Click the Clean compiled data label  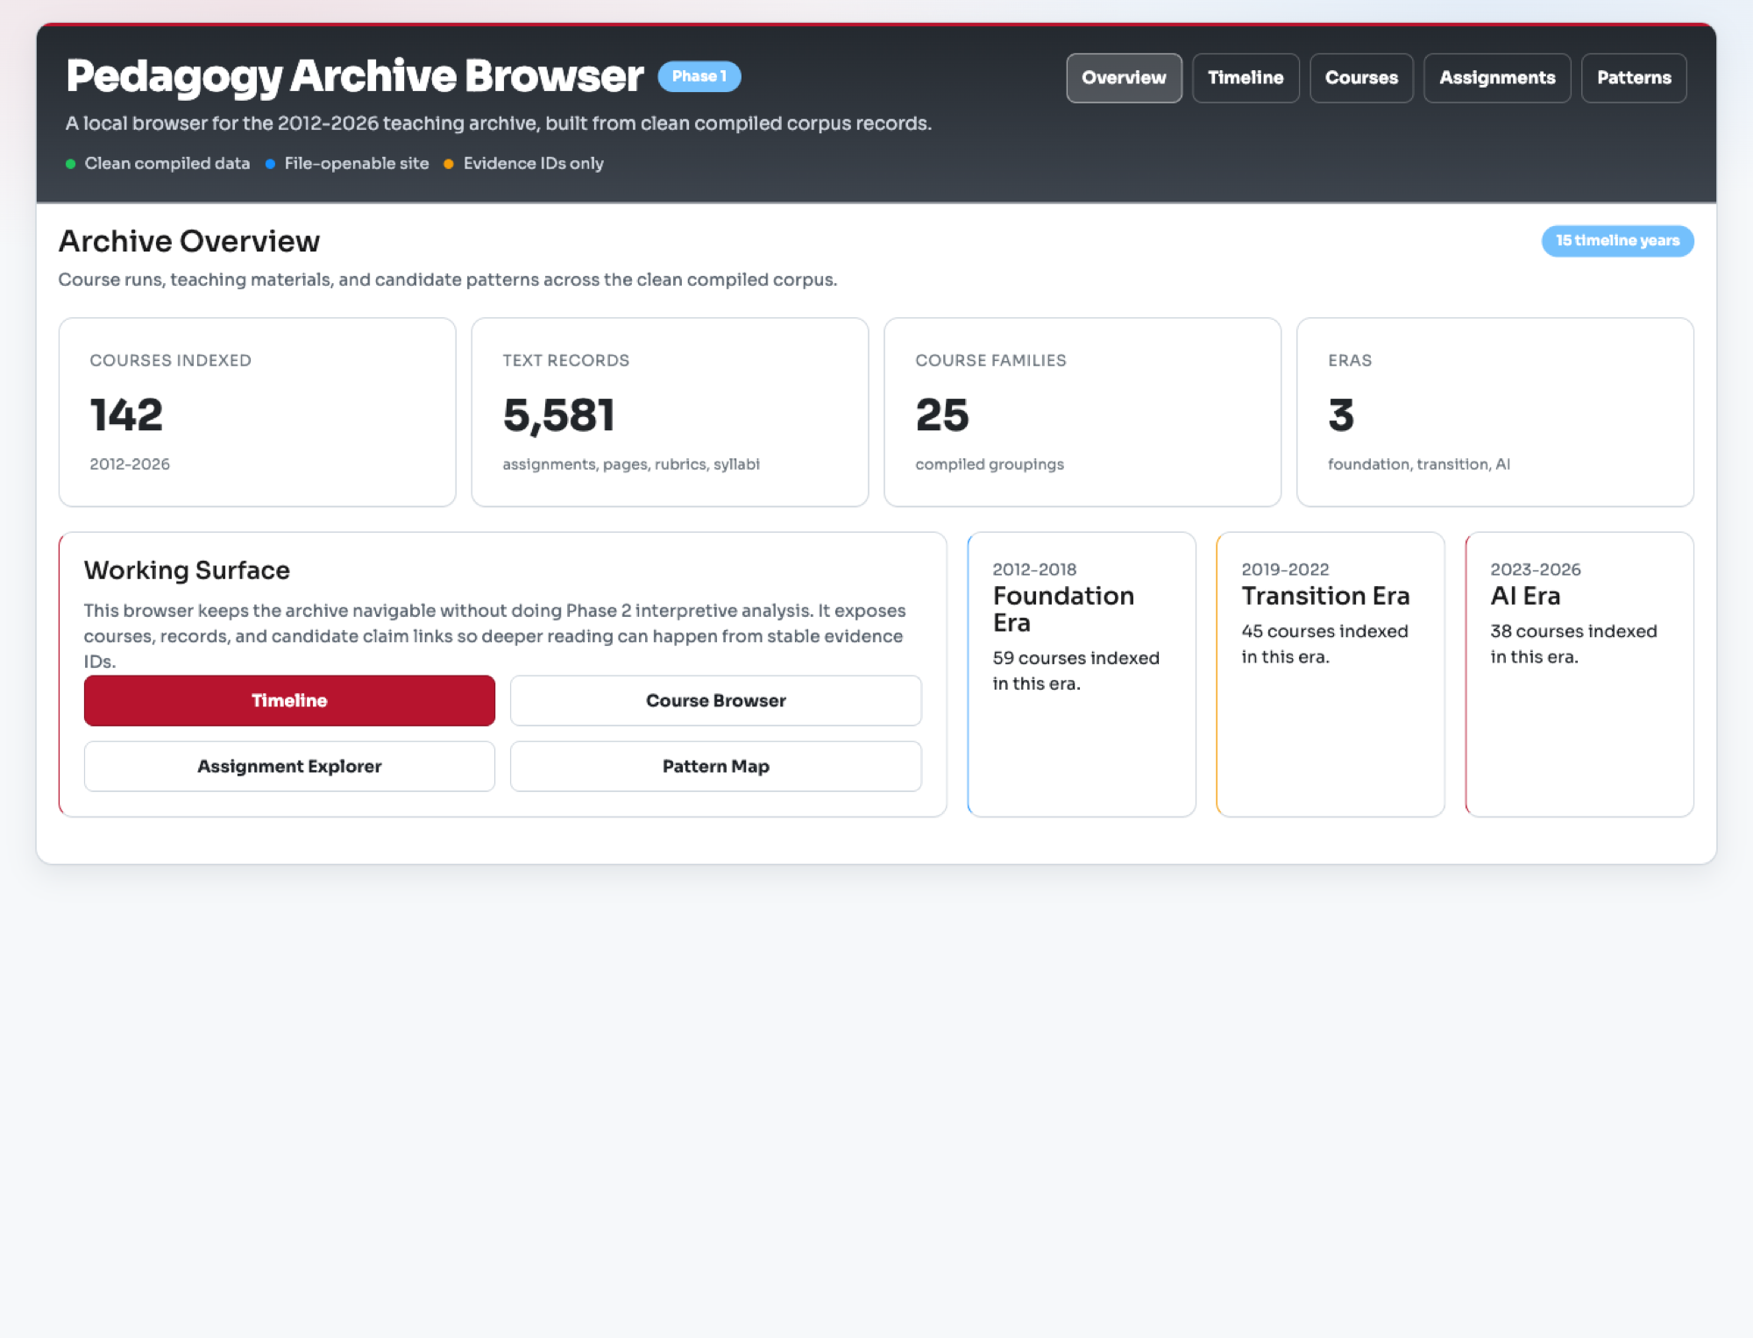click(167, 164)
